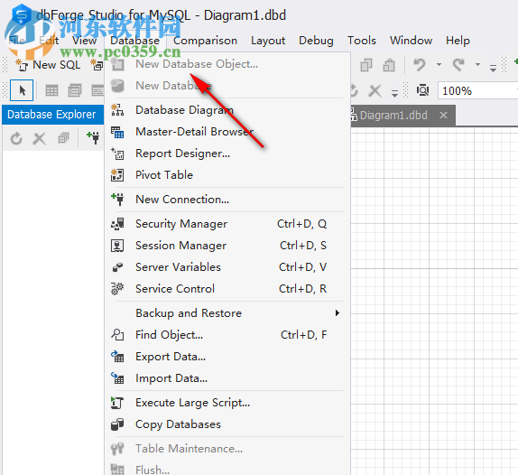Open the Help menu

tap(458, 41)
